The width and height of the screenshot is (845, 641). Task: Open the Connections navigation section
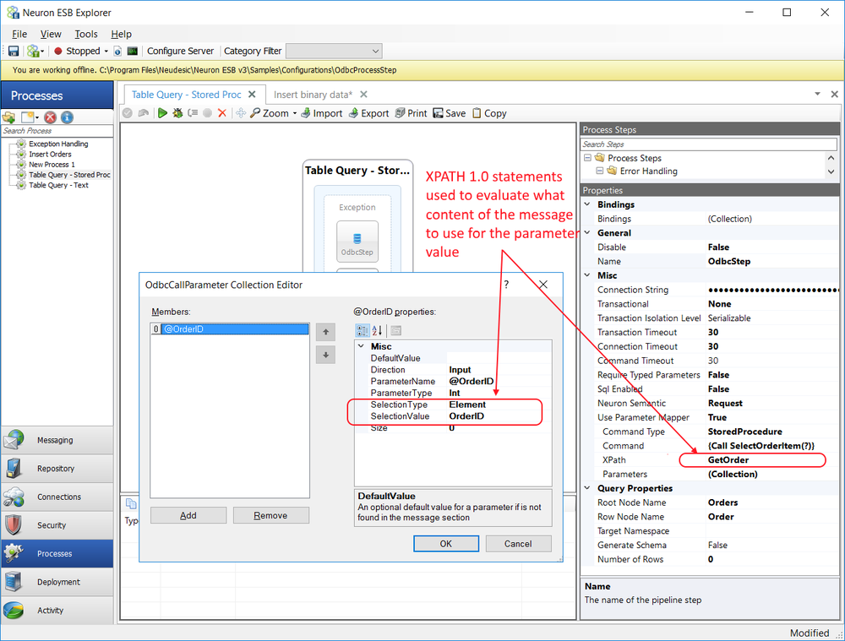coord(57,497)
